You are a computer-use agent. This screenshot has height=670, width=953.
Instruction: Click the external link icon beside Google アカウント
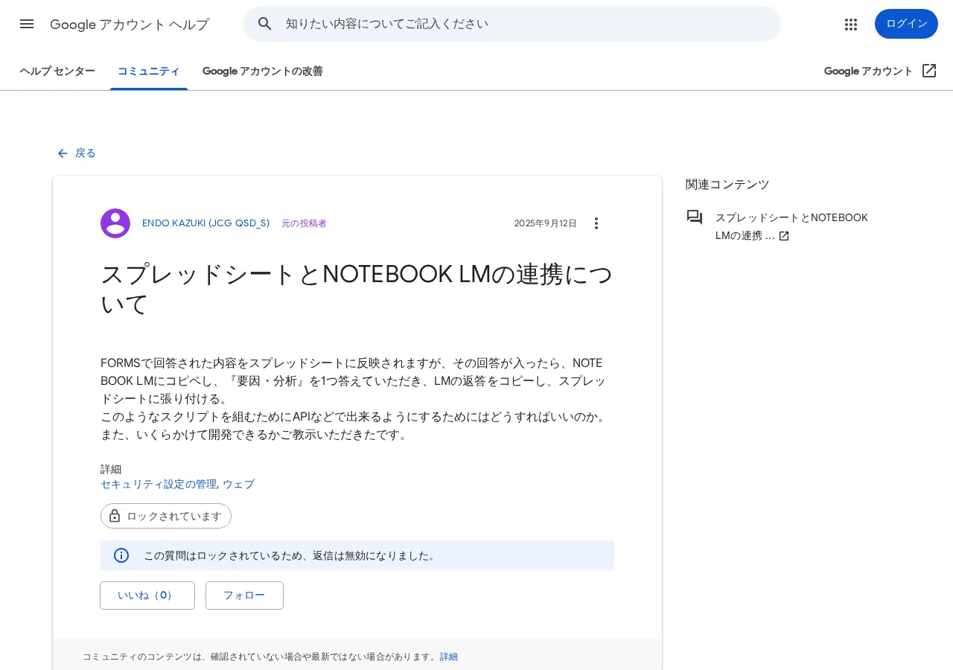coord(929,71)
